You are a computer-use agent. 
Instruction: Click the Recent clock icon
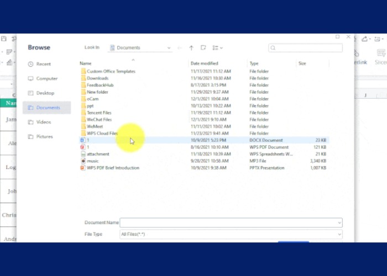tap(30, 65)
